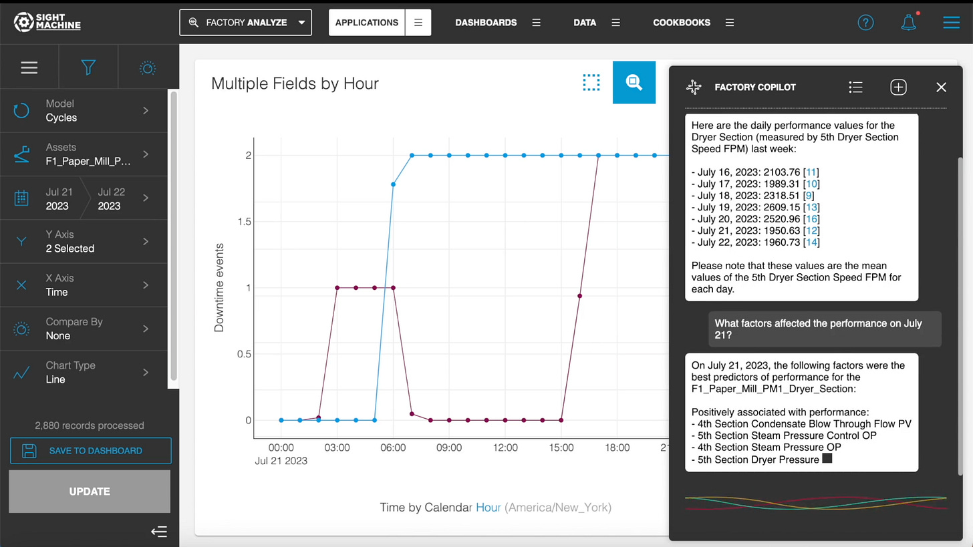Start new Copilot chat with plus icon
Screen dimensions: 973x547
898,87
